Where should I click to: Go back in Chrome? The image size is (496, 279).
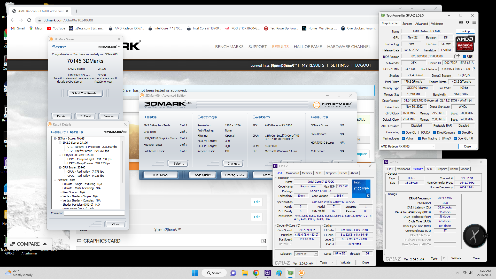13,20
